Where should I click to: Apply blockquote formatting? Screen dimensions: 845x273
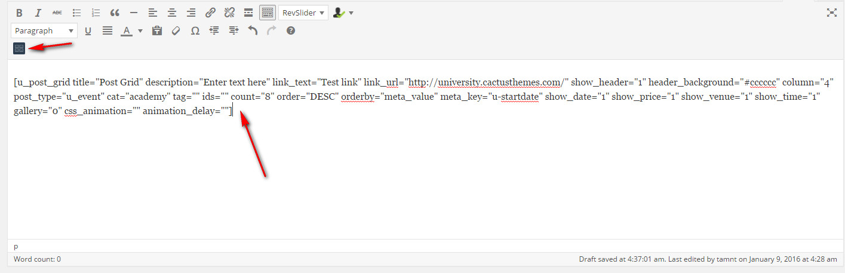pyautogui.click(x=115, y=13)
